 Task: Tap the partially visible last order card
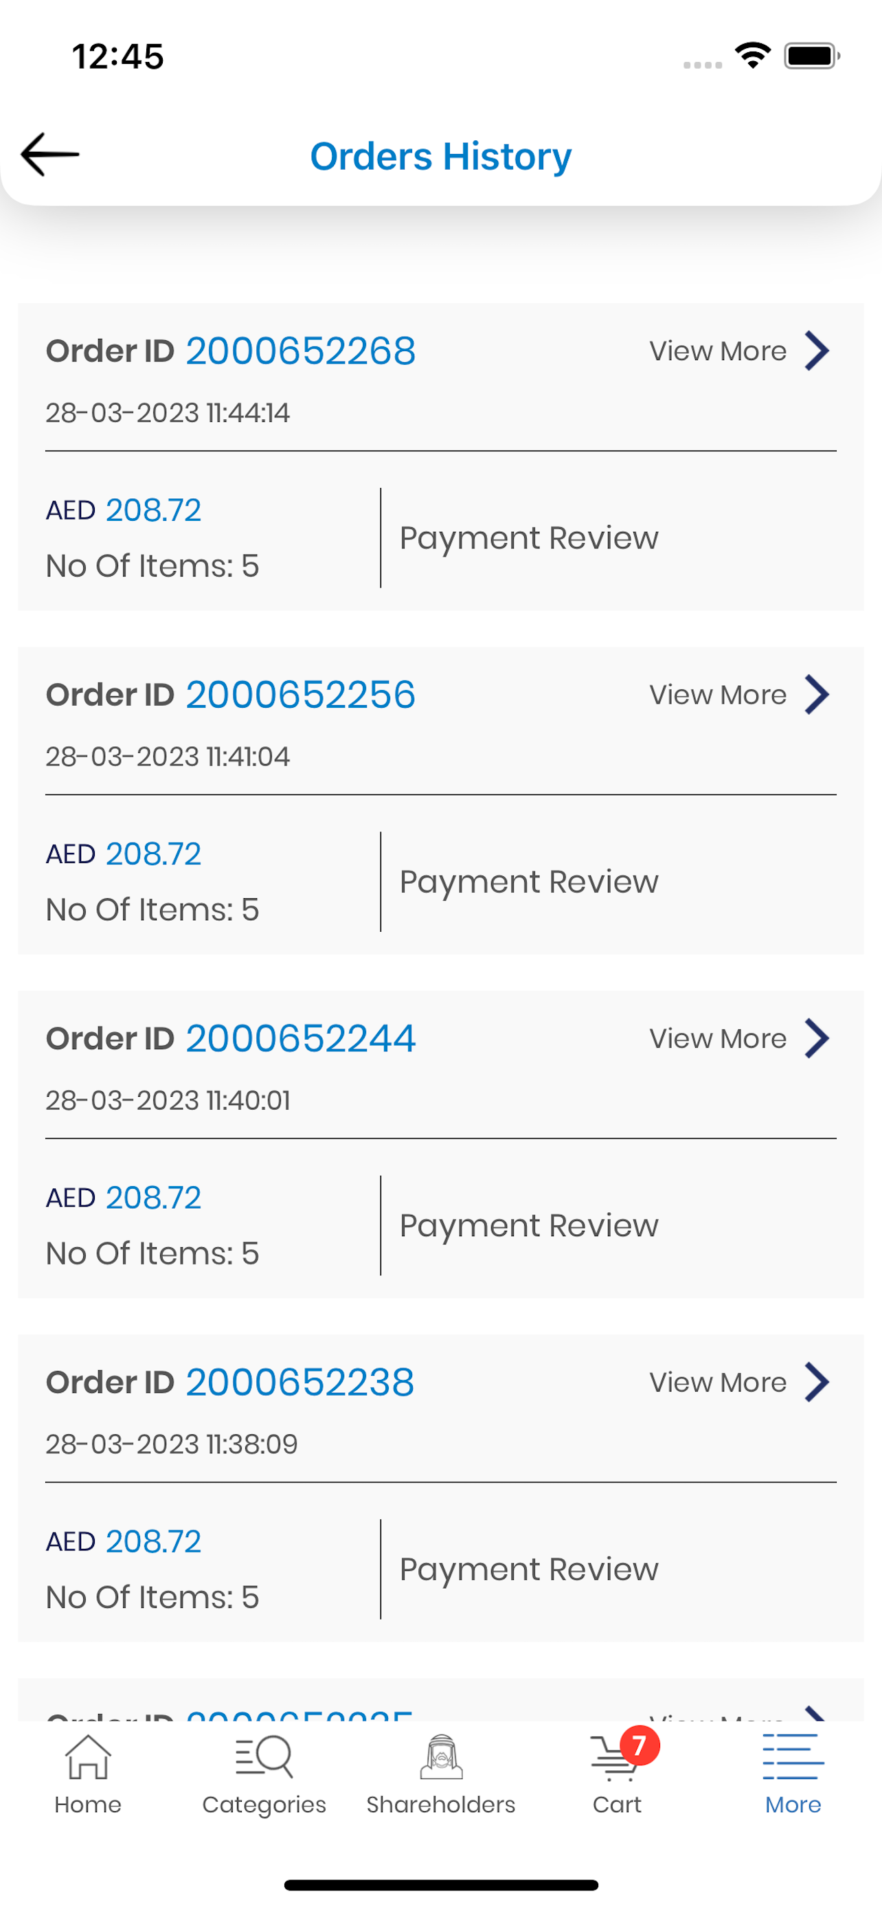point(440,1699)
